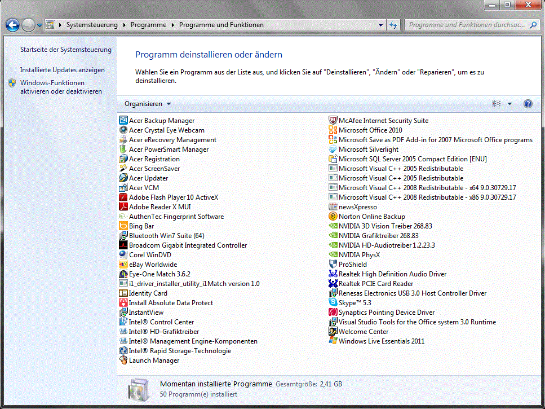Open Startseite der Systemsteuerung link
Image resolution: width=545 pixels, height=409 pixels.
pyautogui.click(x=66, y=50)
